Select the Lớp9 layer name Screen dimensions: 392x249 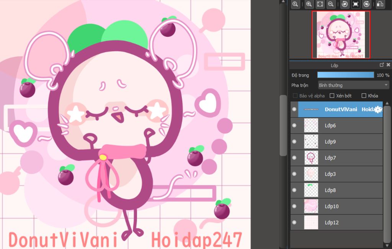click(x=330, y=142)
